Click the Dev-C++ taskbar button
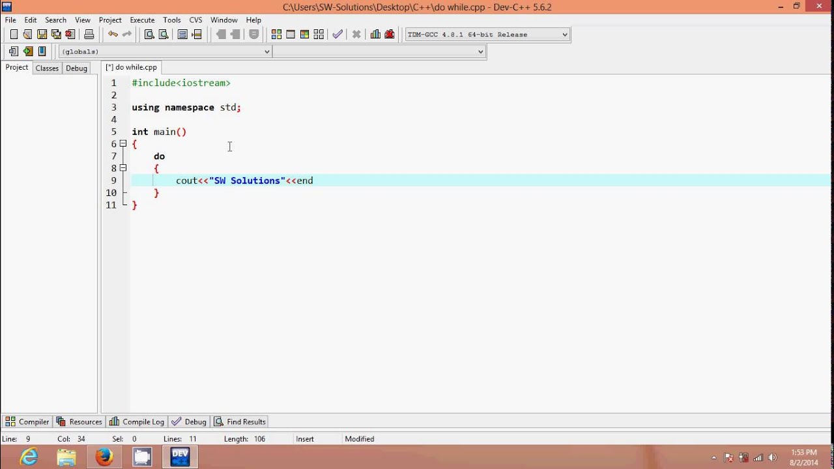The height and width of the screenshot is (469, 834). (x=180, y=457)
